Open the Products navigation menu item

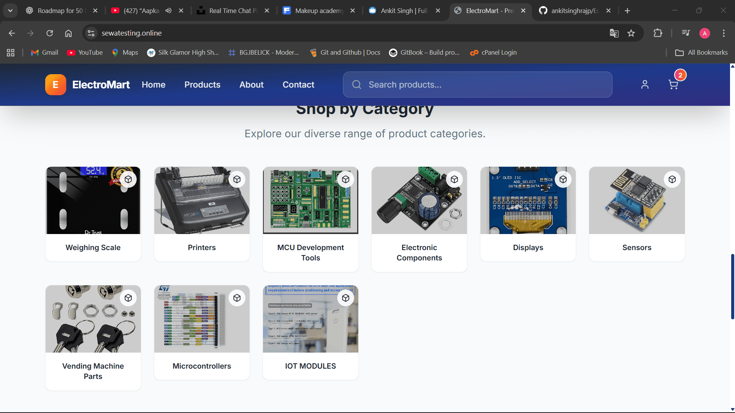202,85
